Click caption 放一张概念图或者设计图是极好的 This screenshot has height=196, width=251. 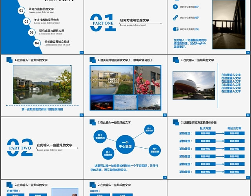coord(42,109)
